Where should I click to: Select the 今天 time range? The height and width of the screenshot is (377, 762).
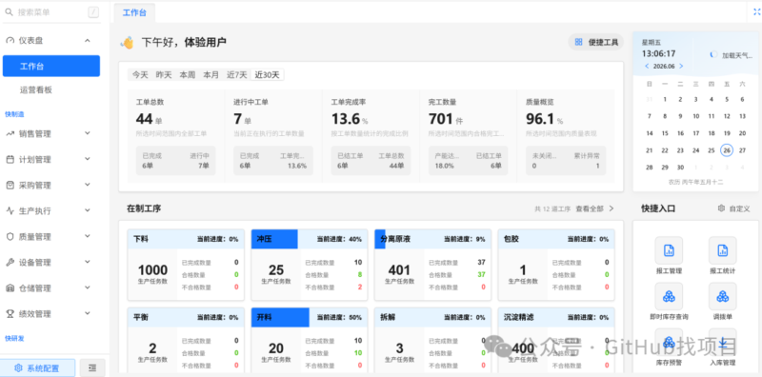140,75
